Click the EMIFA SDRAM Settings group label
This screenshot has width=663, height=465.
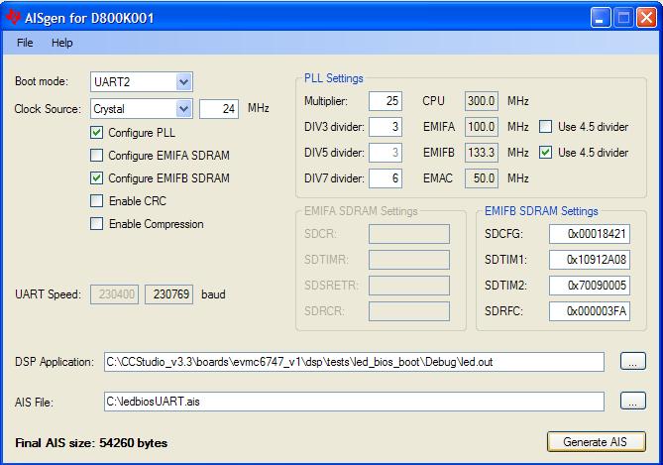[361, 211]
